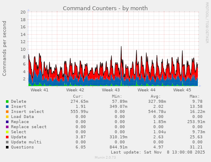Click the yellow Load Data legend swatch
Screen dimensions: 211x162
[7, 117]
